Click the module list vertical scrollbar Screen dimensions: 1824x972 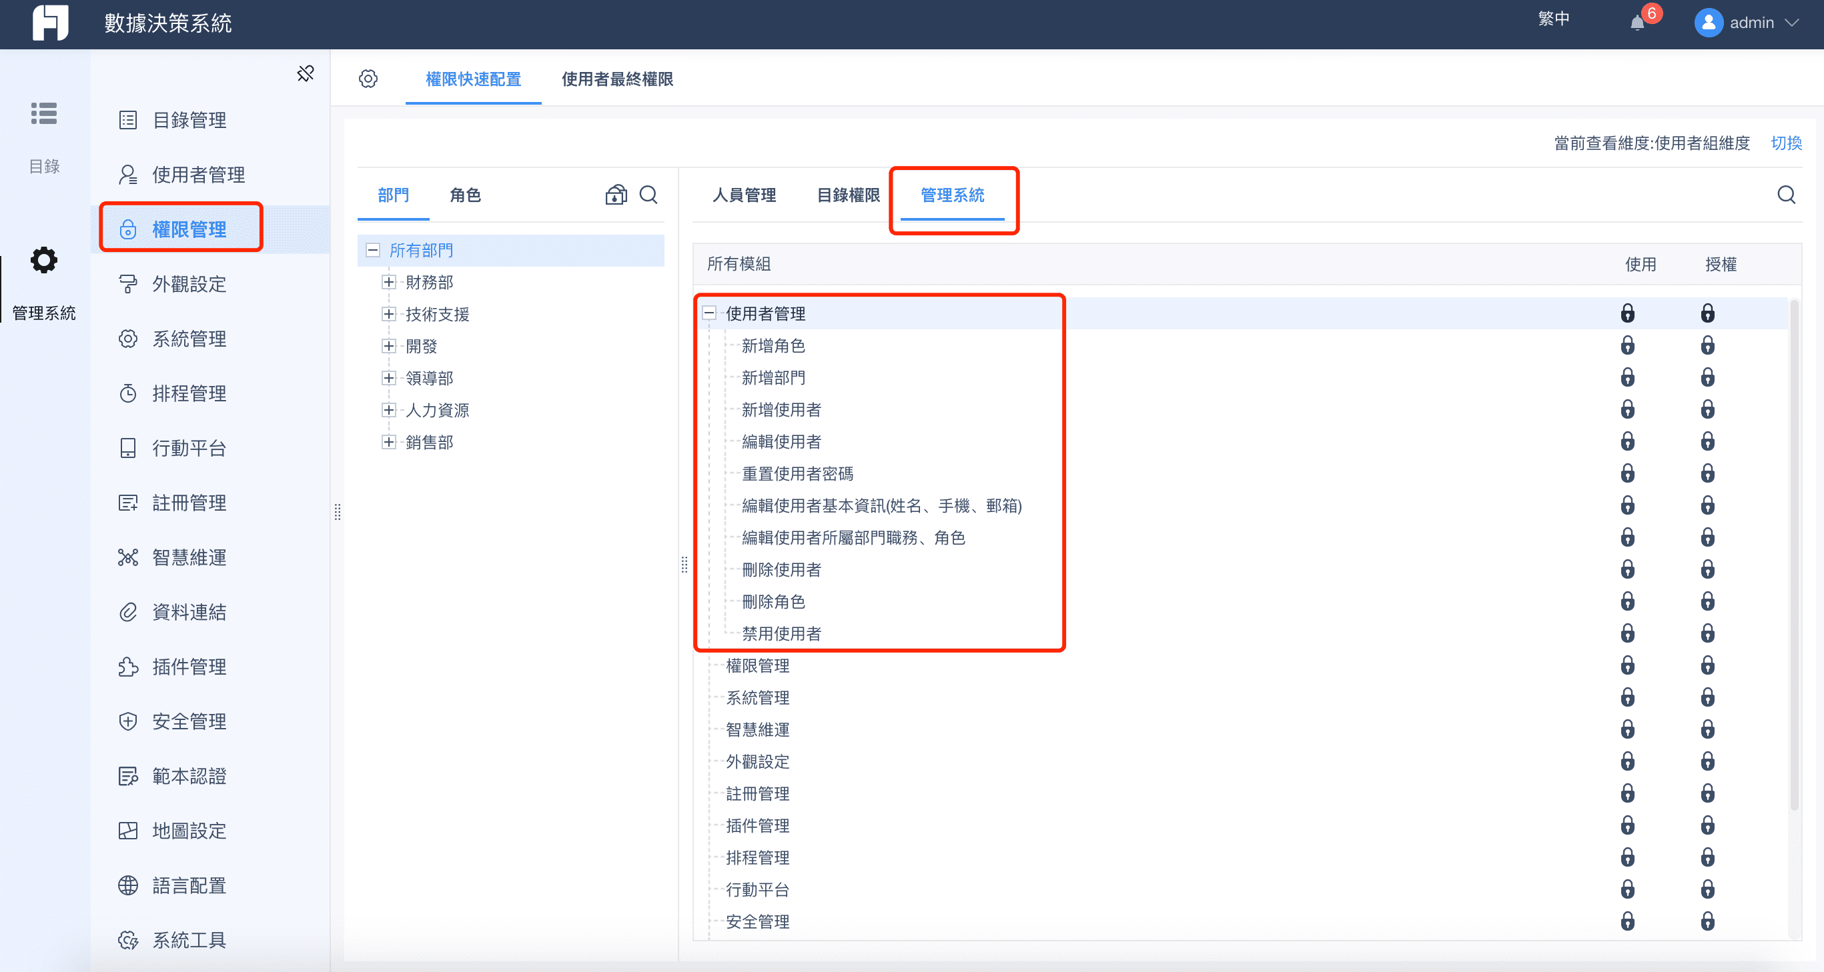pyautogui.click(x=1793, y=555)
